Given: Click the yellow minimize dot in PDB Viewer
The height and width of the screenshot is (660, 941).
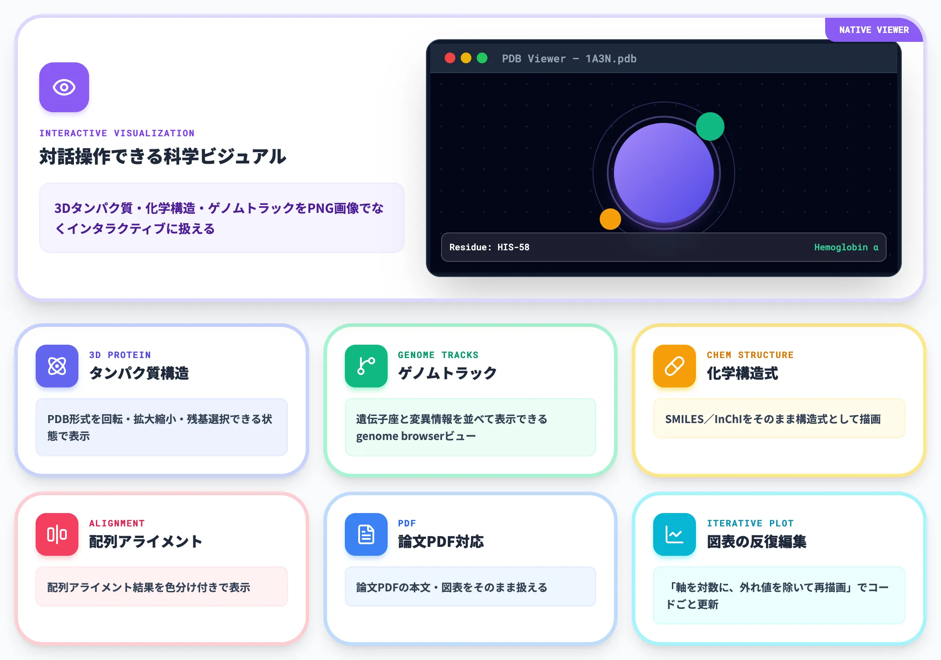Looking at the screenshot, I should [466, 58].
